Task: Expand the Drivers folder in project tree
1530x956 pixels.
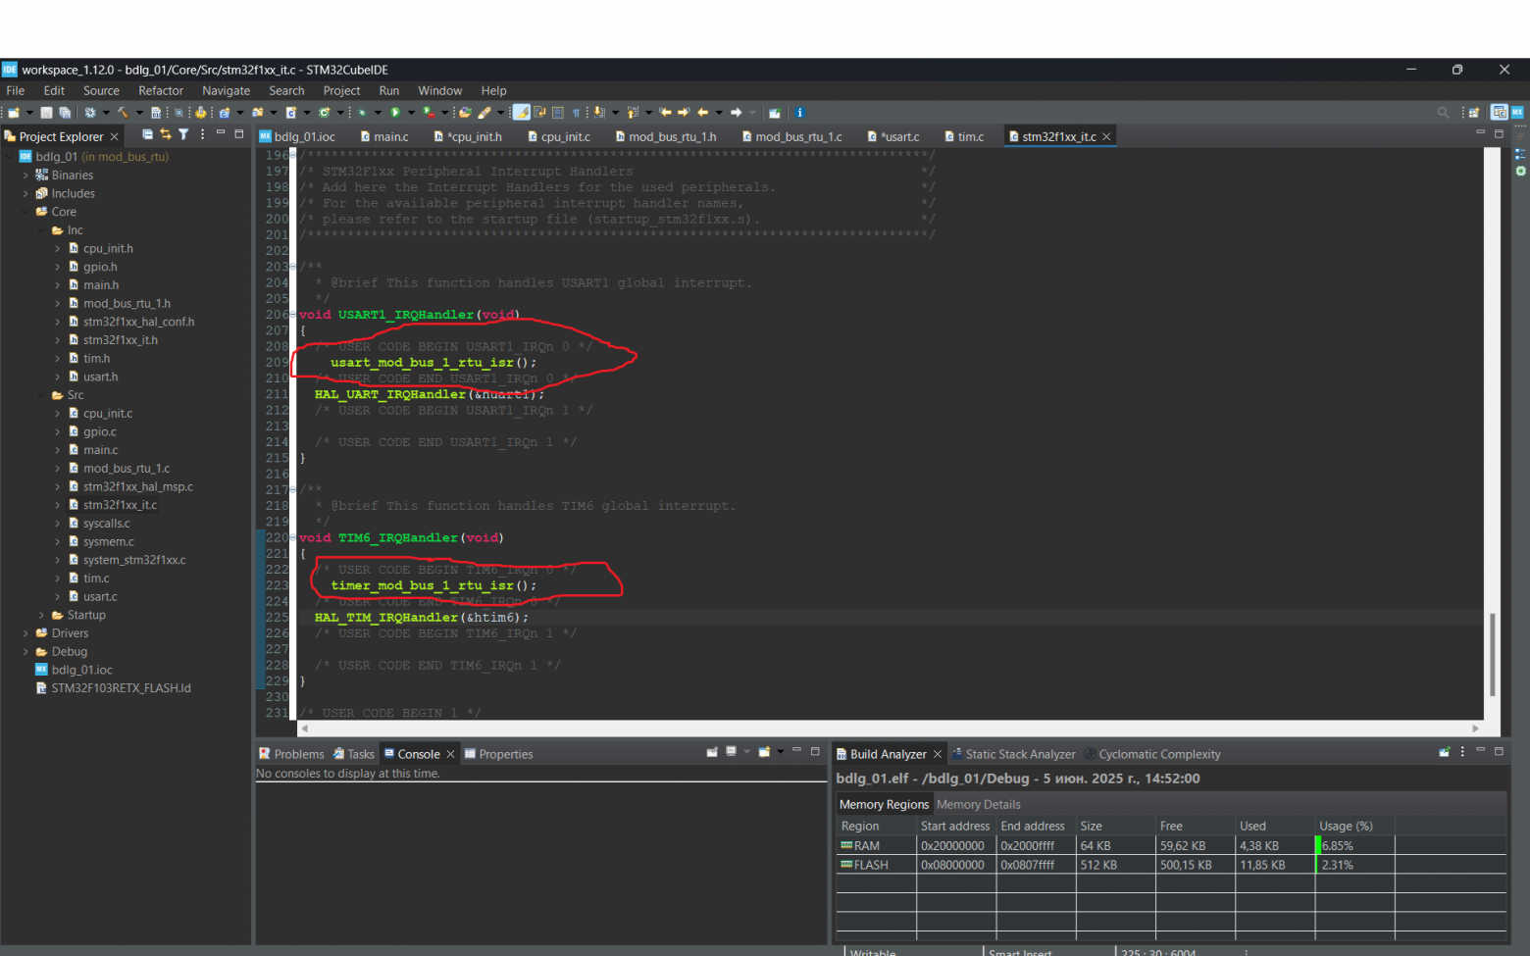Action: (x=25, y=633)
